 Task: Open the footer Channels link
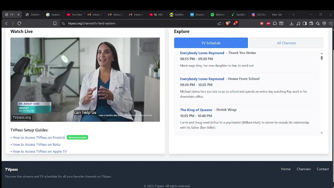coord(304,169)
